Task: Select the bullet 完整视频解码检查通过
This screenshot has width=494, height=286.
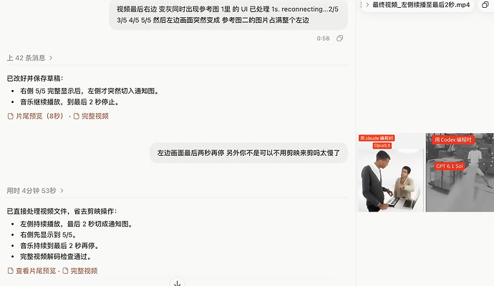Action: (56, 257)
